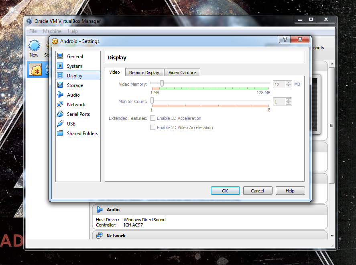Click the 'Windows DirectSound' host driver text
Image resolution: width=356 pixels, height=265 pixels.
click(144, 220)
